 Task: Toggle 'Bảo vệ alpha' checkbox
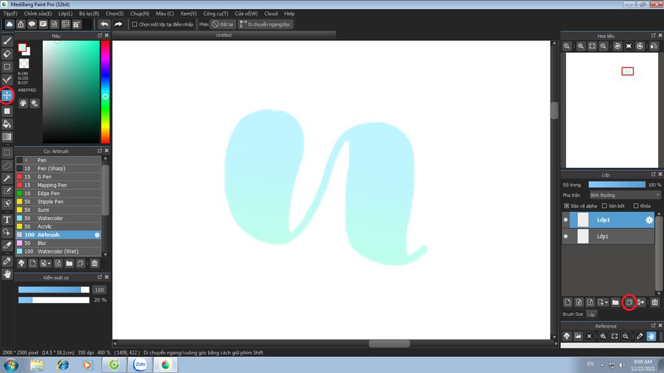pyautogui.click(x=567, y=206)
